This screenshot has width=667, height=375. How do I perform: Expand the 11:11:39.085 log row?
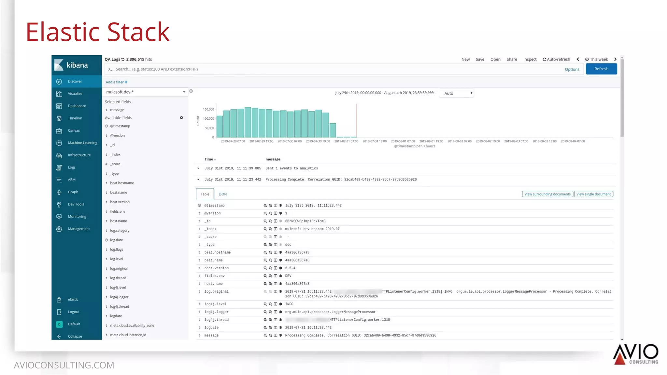198,168
